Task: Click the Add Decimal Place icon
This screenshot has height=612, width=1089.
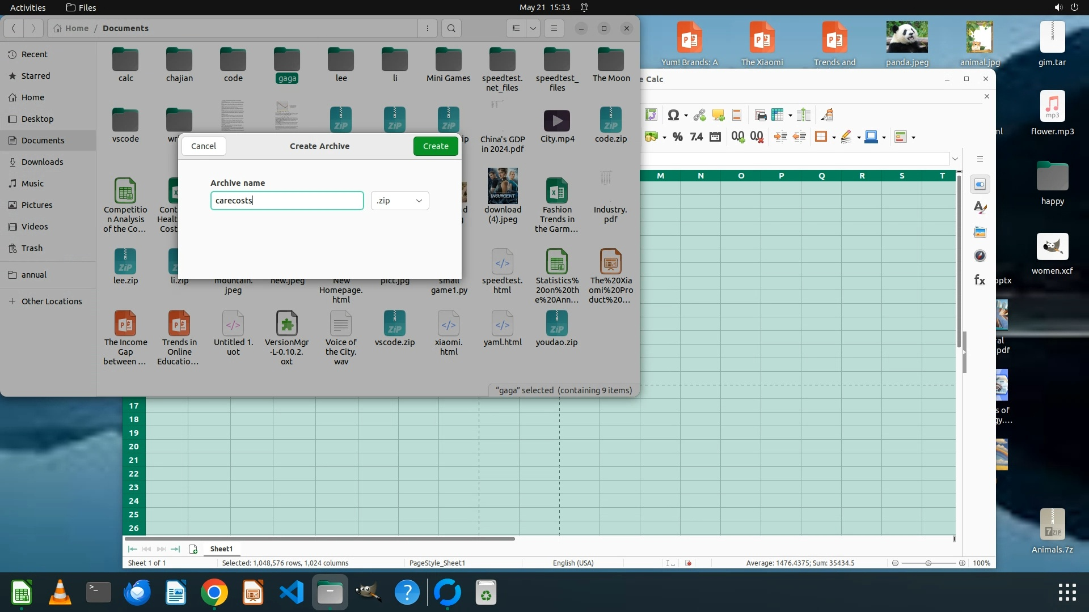Action: [x=737, y=137]
